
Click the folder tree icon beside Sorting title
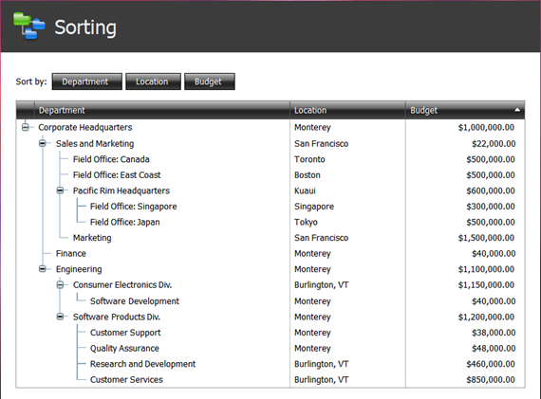click(x=29, y=27)
